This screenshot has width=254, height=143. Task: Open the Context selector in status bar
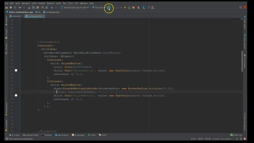tap(222, 139)
